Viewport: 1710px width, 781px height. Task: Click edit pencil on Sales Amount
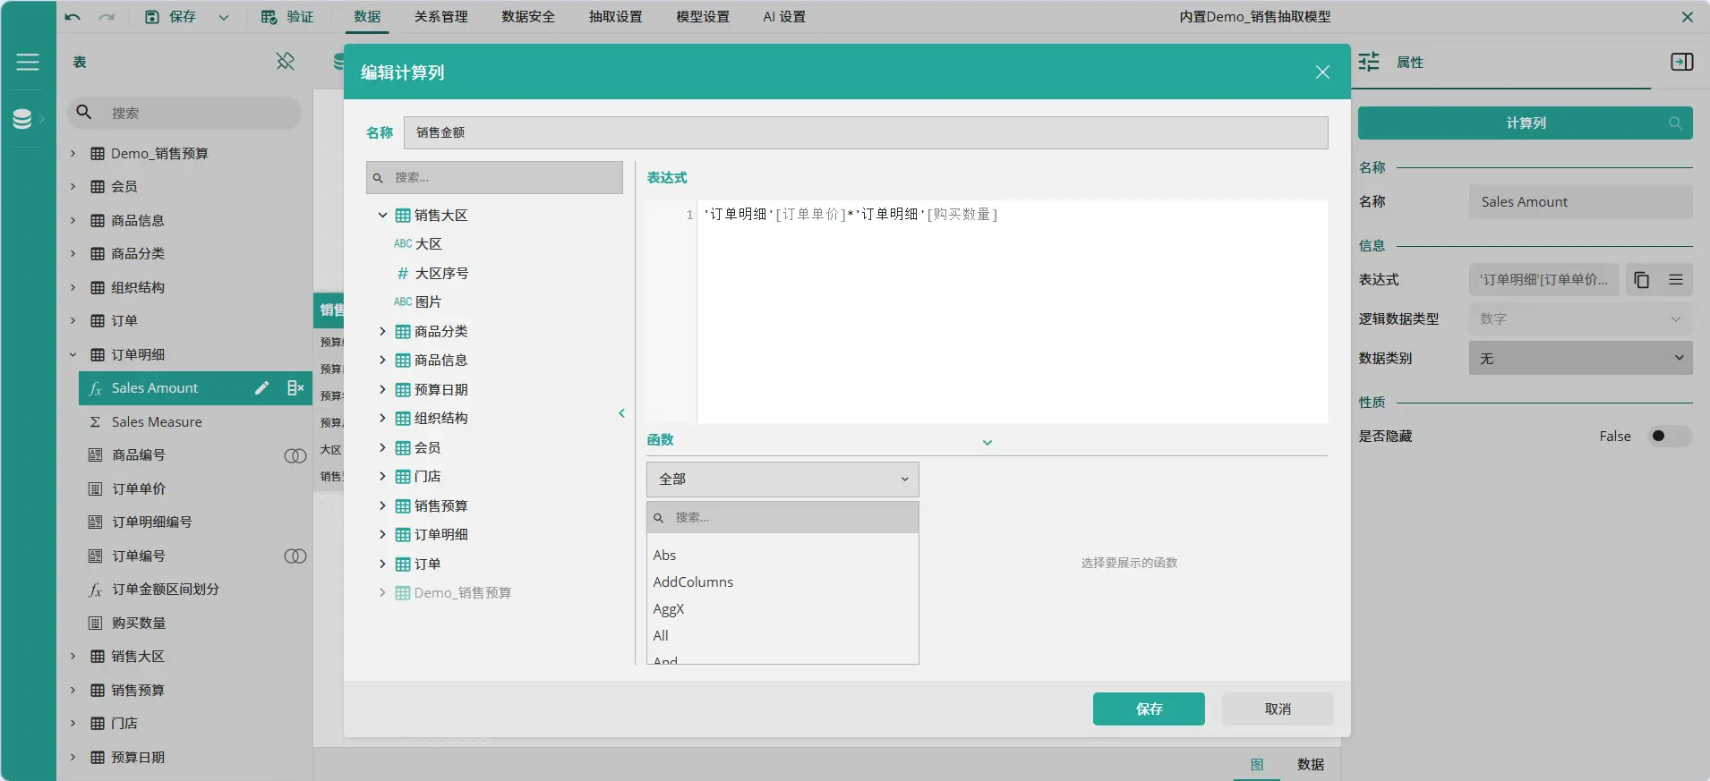point(261,387)
